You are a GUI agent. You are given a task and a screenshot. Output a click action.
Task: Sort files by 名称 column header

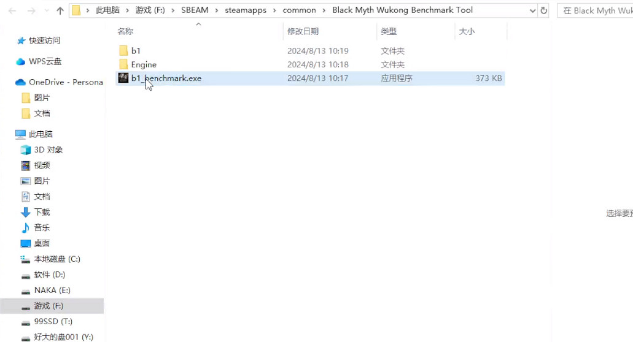pos(125,31)
